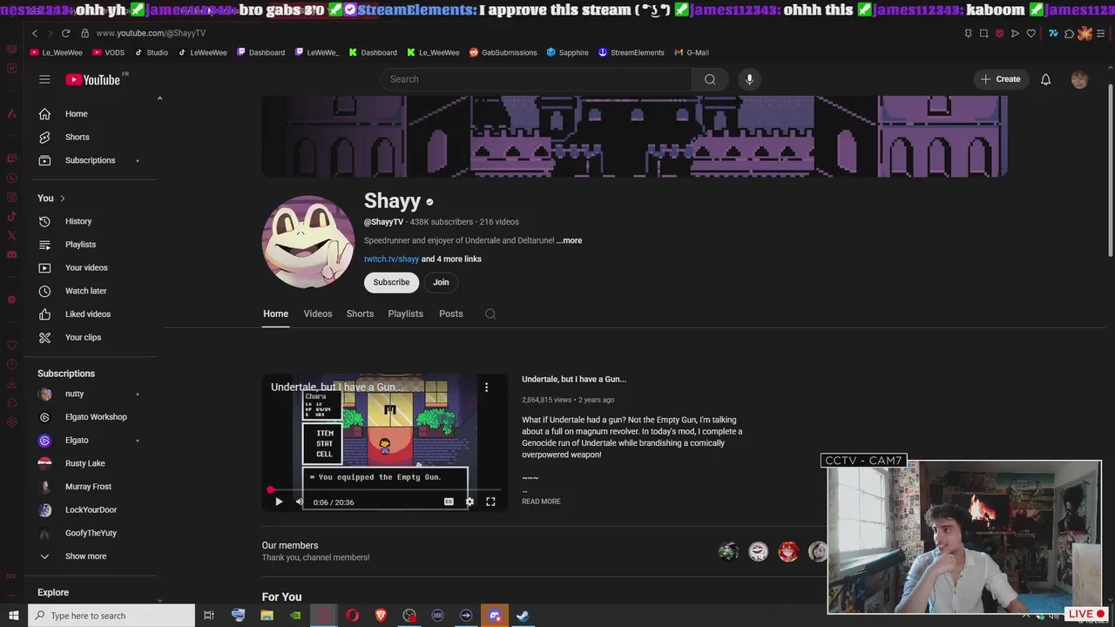This screenshot has width=1115, height=627.
Task: Subscribe to the Shayy channel
Action: point(391,282)
